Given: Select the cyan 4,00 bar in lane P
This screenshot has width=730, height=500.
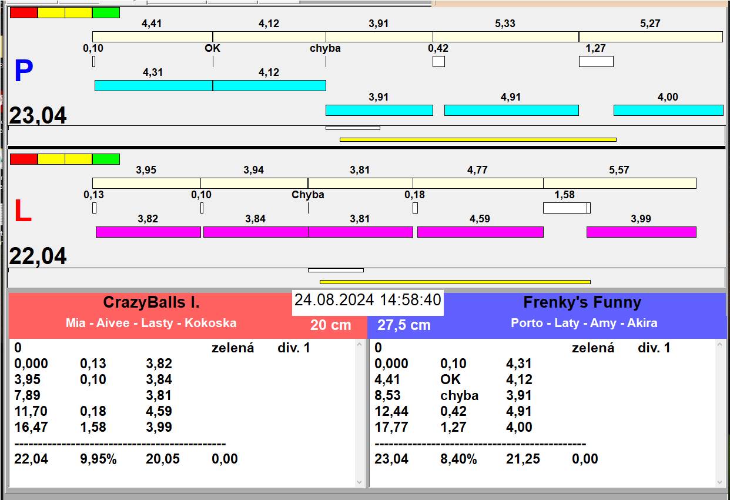Looking at the screenshot, I should 668,110.
